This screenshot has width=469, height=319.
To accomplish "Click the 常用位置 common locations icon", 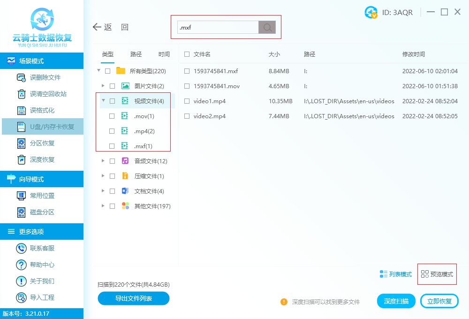I will pos(21,196).
